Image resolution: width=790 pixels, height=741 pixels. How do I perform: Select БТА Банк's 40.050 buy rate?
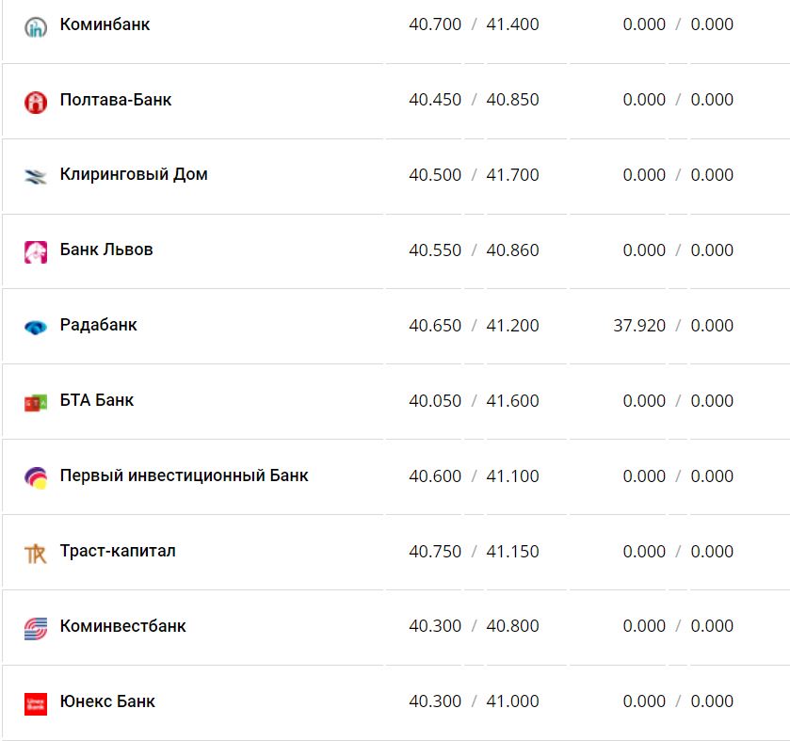click(435, 401)
